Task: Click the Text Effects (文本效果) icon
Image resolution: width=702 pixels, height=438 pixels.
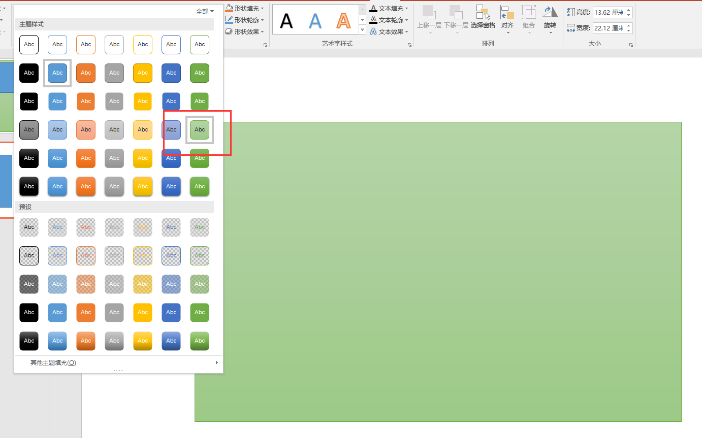Action: tap(373, 31)
